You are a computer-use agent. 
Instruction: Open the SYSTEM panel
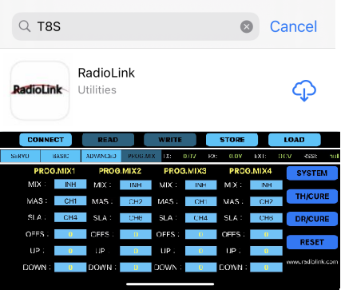click(x=312, y=173)
